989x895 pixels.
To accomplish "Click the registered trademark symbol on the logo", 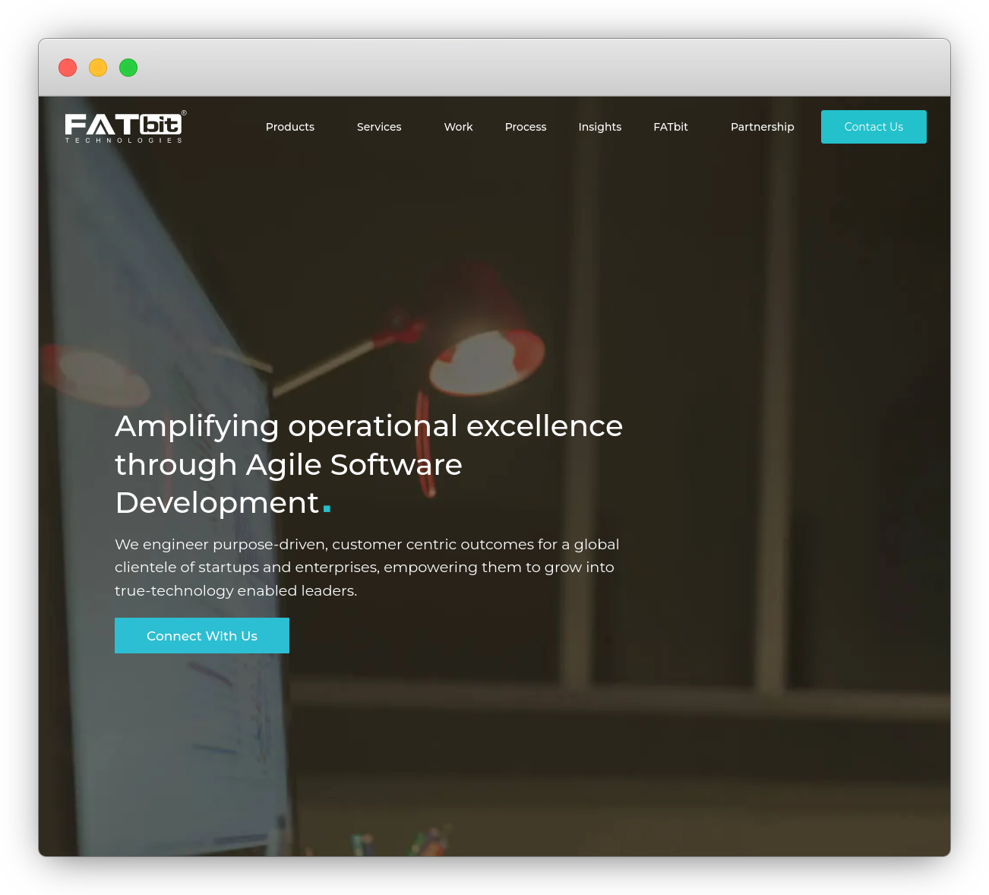I will 183,114.
